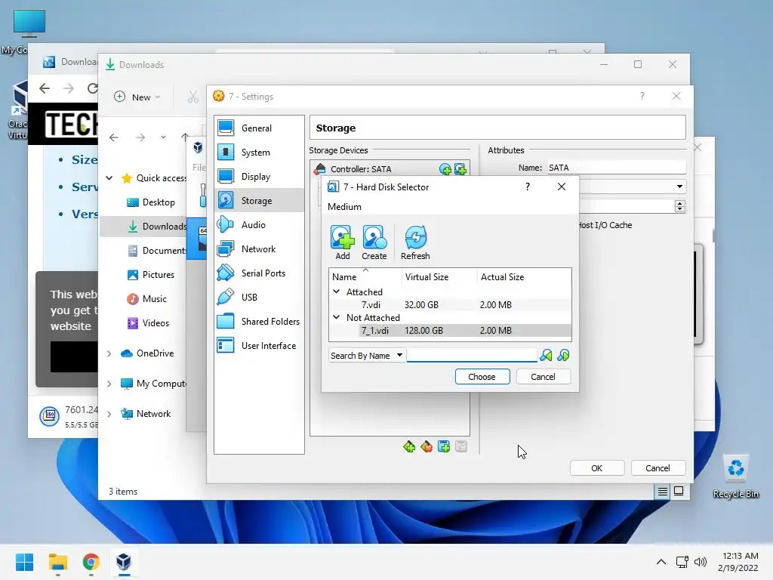Switch Explorer to large thumbnails view
The height and width of the screenshot is (580, 773).
point(679,491)
